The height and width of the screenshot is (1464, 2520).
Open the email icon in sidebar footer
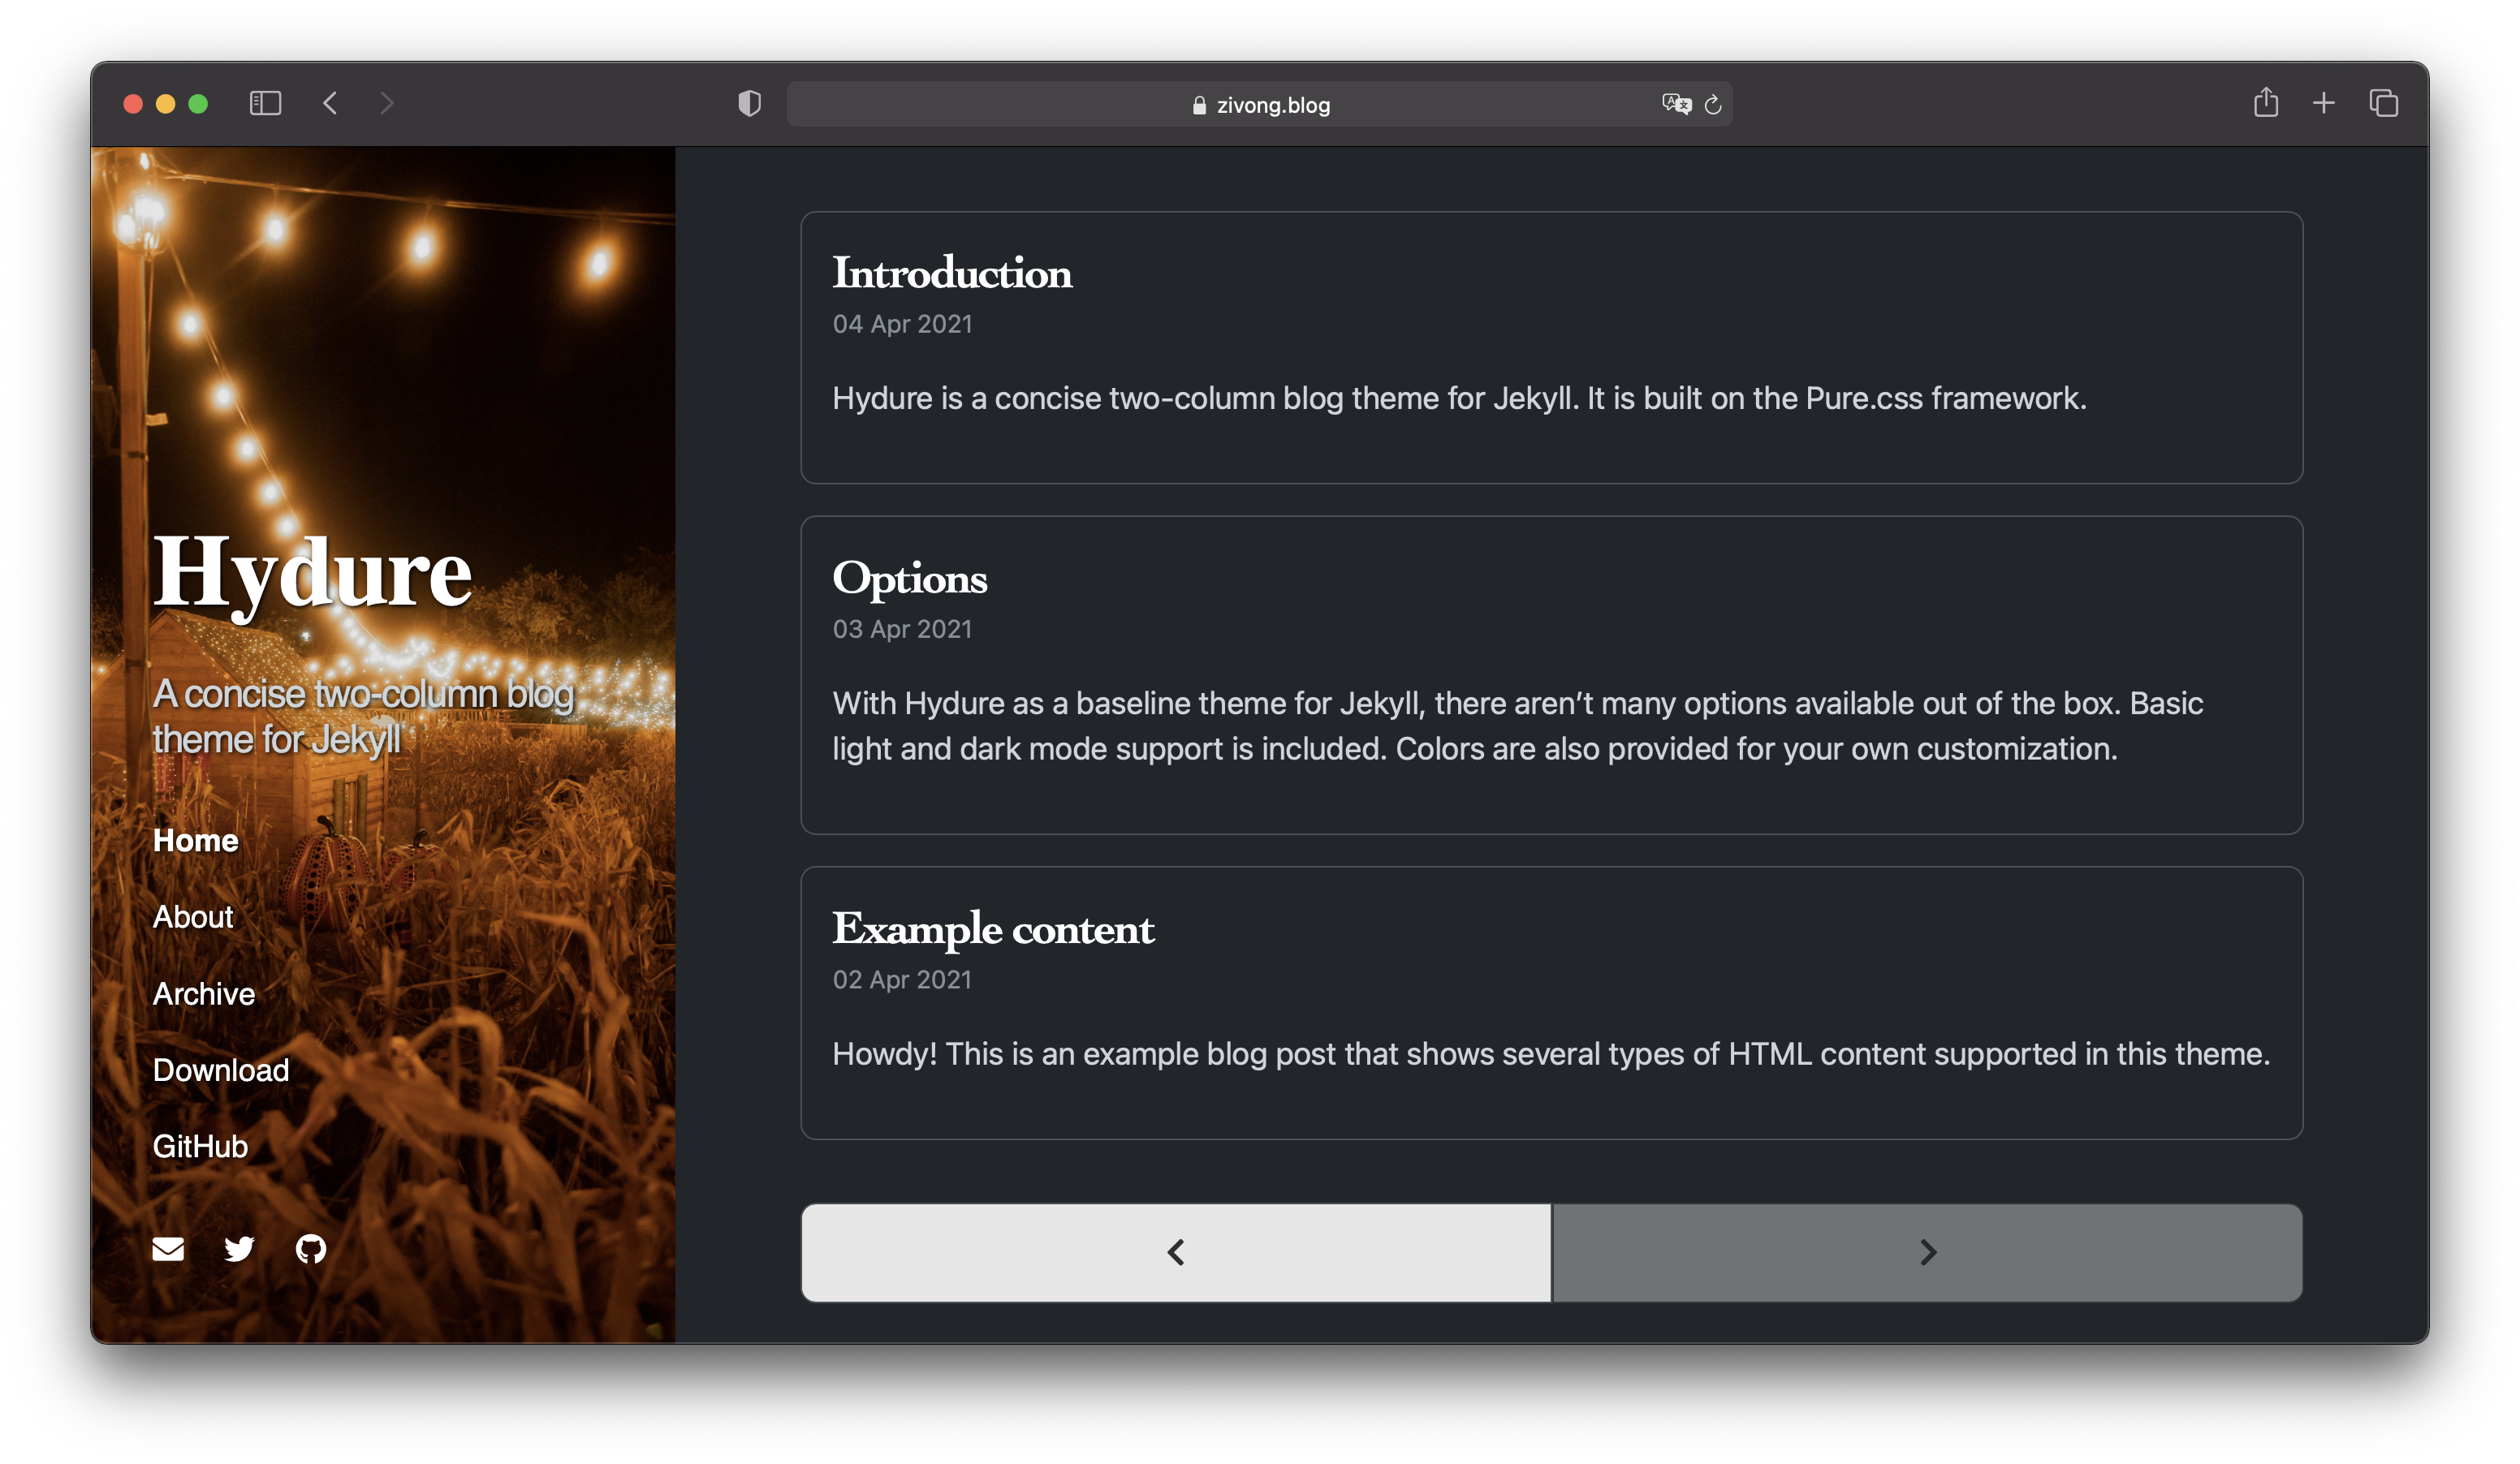168,1249
